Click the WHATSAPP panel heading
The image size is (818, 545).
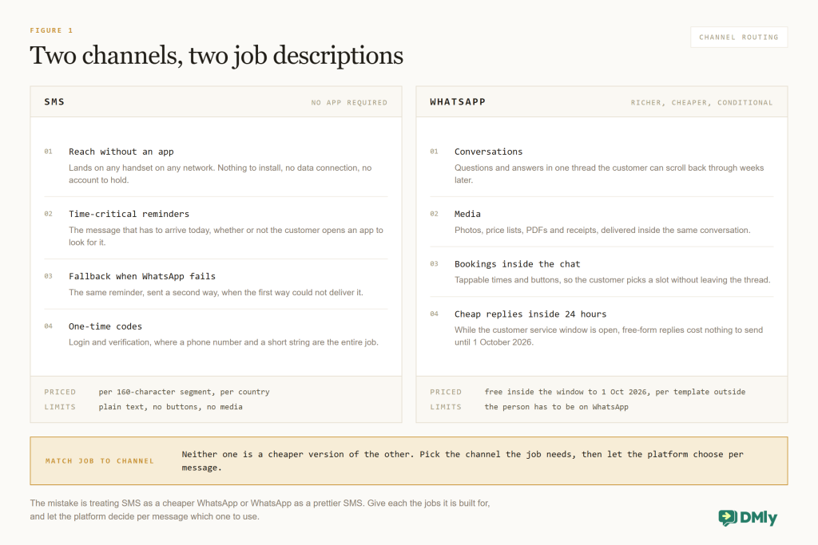pos(458,101)
